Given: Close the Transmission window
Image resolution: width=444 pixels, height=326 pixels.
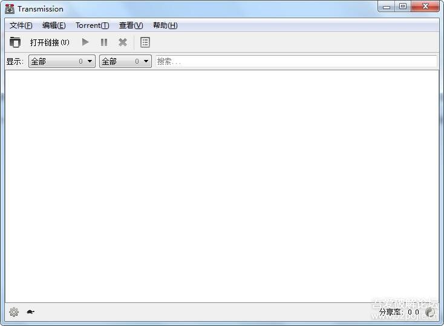Looking at the screenshot, I should tap(425, 7).
